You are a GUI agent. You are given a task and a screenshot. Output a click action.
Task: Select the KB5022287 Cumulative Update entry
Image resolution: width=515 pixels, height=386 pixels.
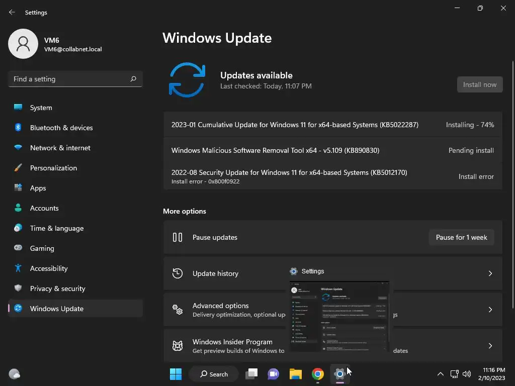tap(333, 125)
